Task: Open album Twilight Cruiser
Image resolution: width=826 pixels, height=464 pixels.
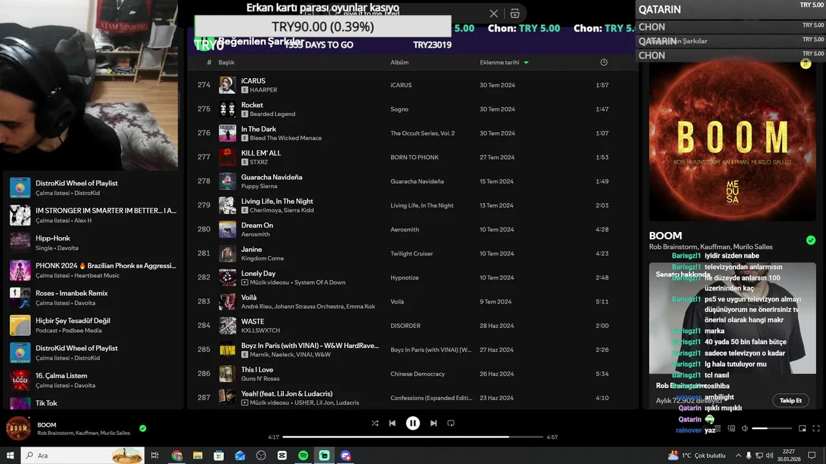Action: (x=412, y=253)
